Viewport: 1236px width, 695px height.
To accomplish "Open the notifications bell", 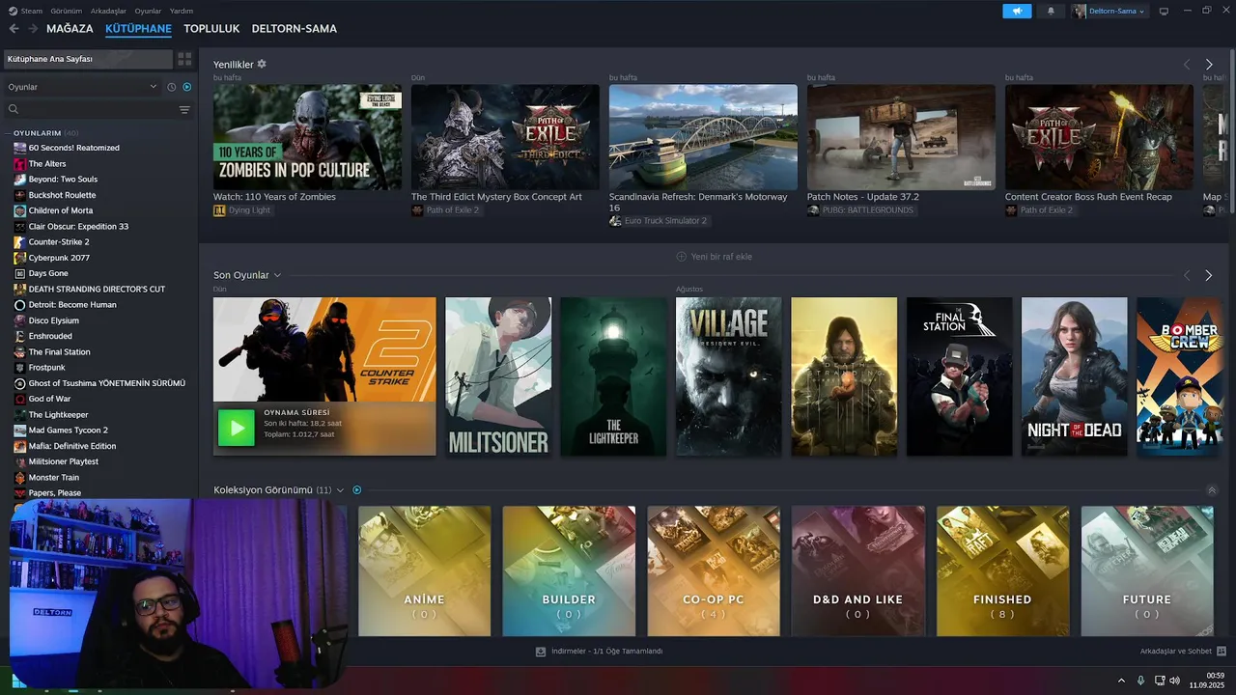I will (1051, 11).
